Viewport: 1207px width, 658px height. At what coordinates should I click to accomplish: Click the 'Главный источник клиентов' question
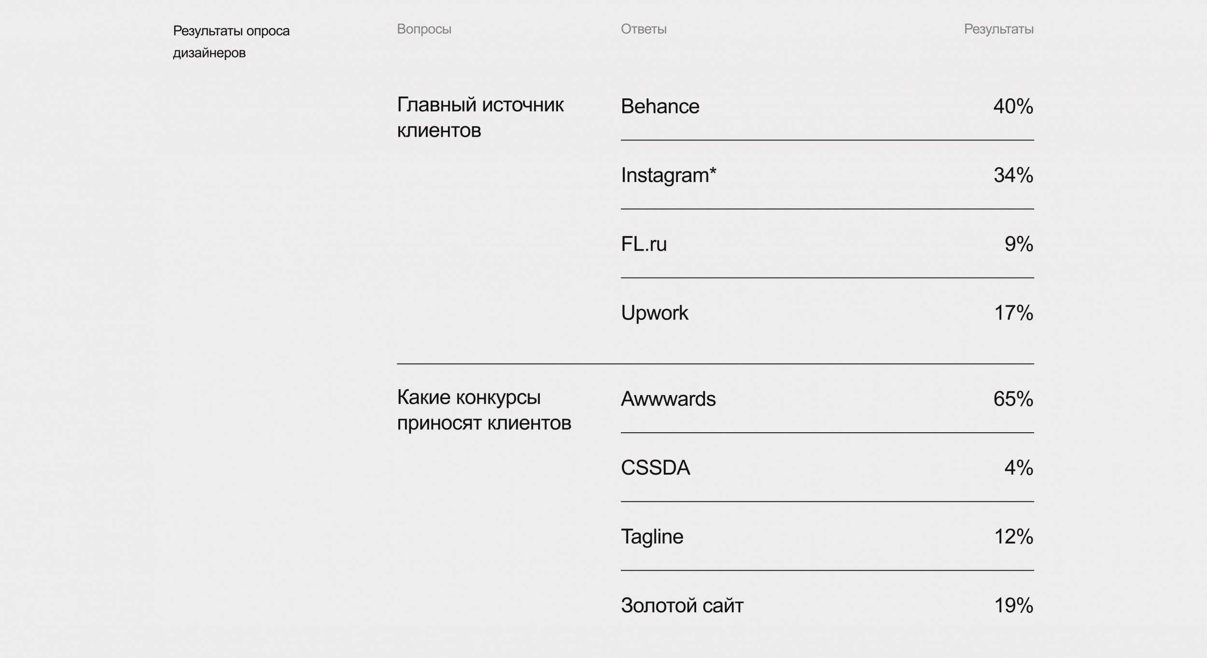tap(480, 117)
